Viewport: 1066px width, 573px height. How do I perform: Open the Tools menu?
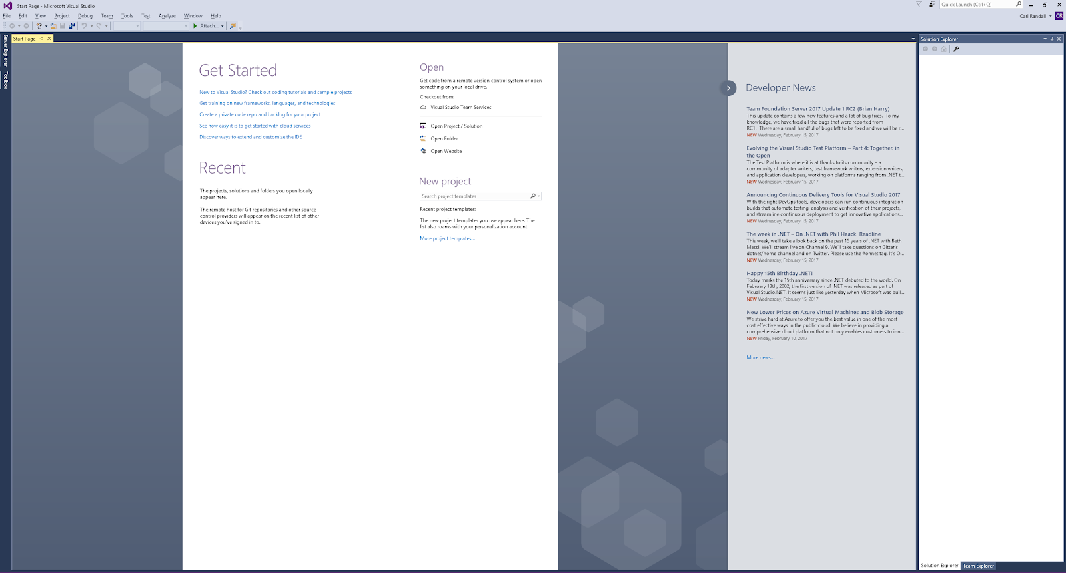pyautogui.click(x=127, y=15)
